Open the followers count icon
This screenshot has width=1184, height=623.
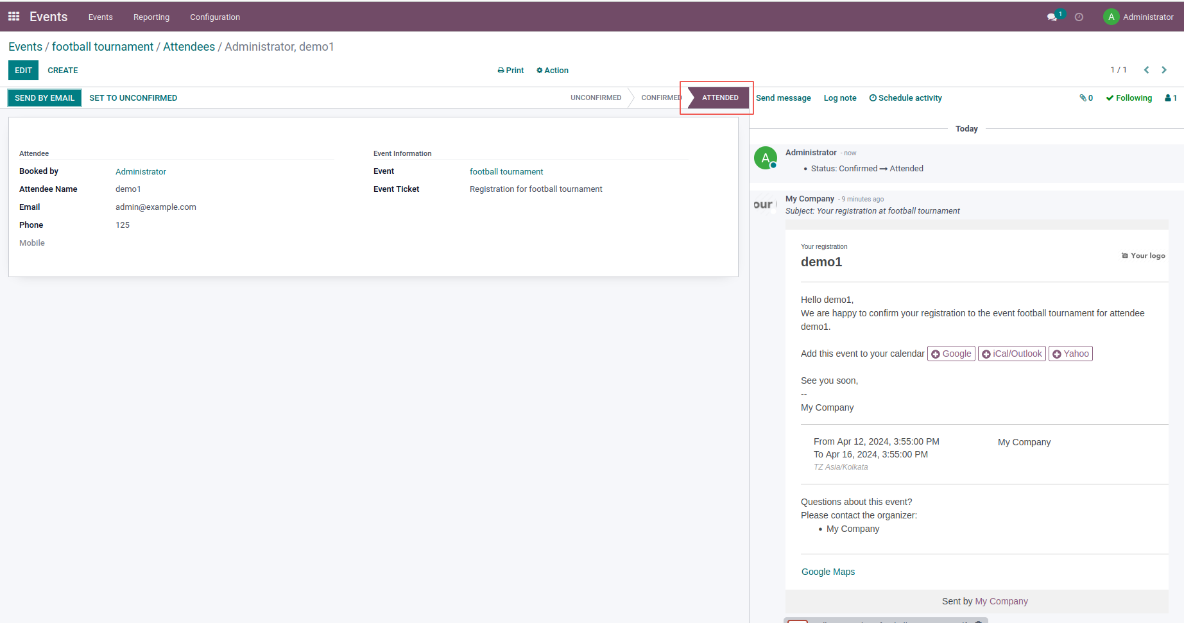click(1171, 98)
